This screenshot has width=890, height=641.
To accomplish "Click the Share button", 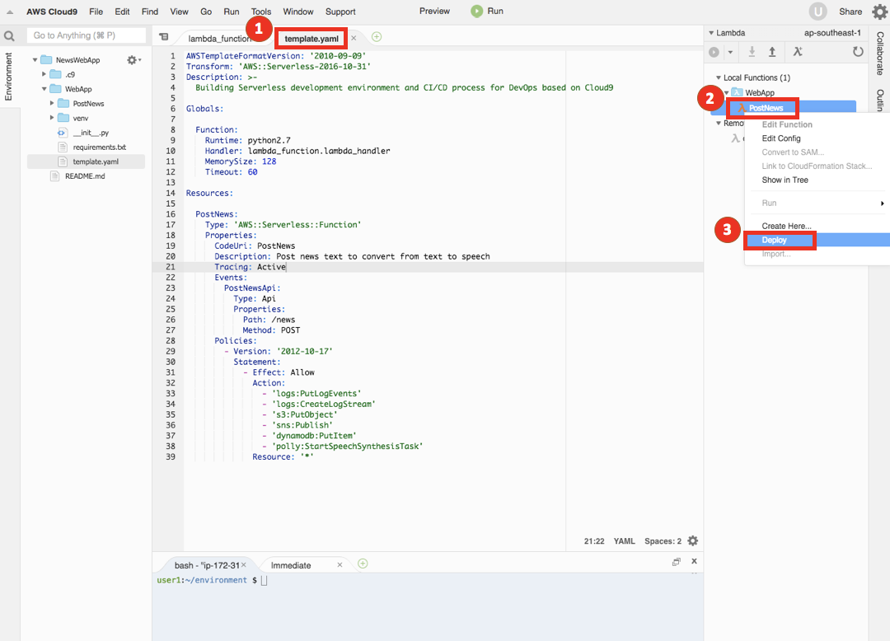I will pos(850,12).
